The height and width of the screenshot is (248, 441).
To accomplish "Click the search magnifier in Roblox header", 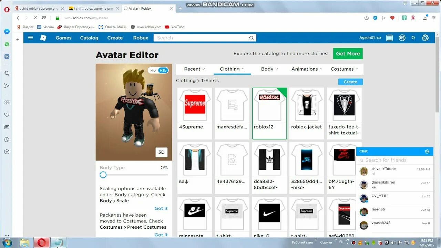I will tap(252, 38).
